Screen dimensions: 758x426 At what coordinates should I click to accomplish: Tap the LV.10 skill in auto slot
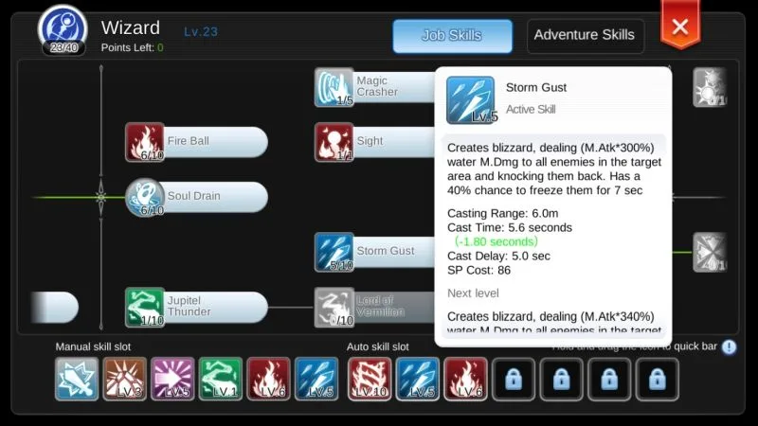click(x=370, y=379)
